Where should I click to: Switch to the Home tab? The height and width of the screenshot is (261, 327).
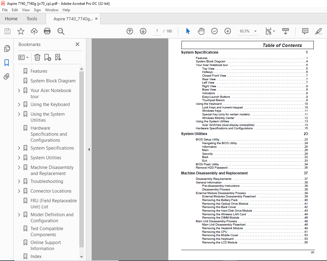[x=11, y=19]
